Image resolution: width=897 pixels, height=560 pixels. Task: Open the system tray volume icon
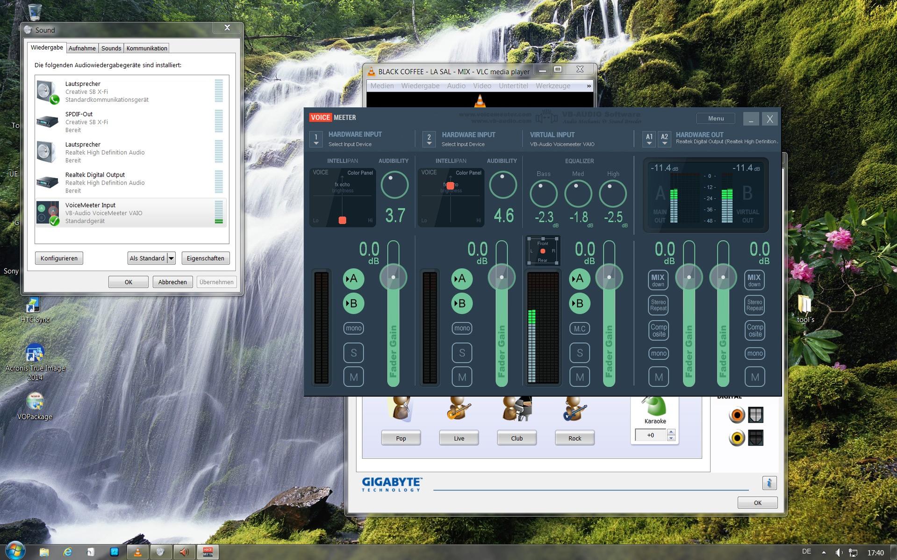tap(839, 553)
